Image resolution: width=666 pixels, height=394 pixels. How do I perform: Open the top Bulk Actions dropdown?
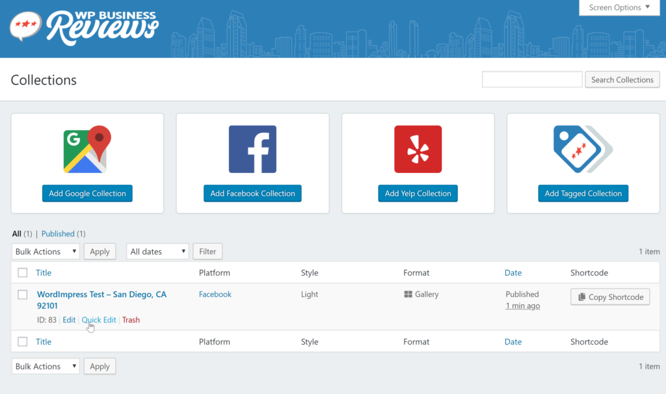tap(46, 252)
